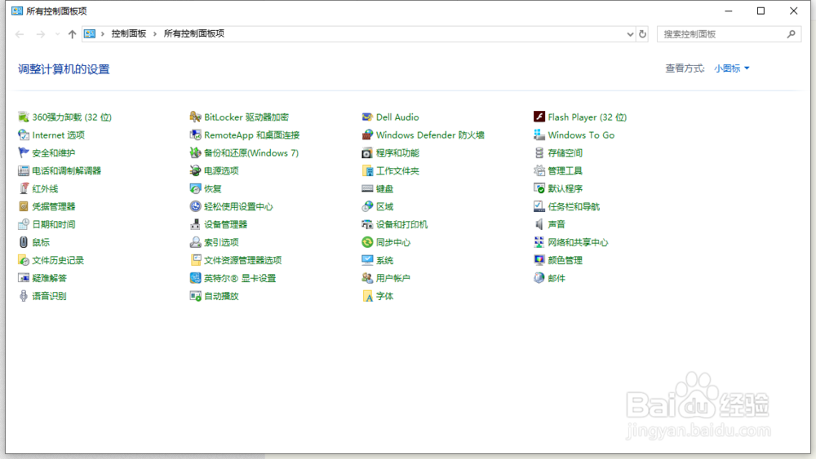Open the 默认程序 link
The width and height of the screenshot is (816, 459).
[565, 188]
